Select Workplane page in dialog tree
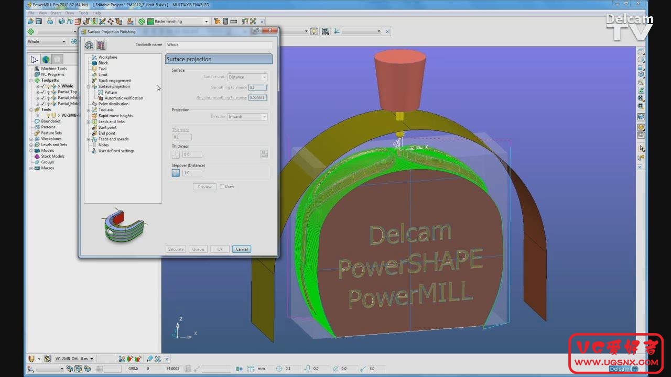Screen dimensions: 671x377 coord(107,57)
